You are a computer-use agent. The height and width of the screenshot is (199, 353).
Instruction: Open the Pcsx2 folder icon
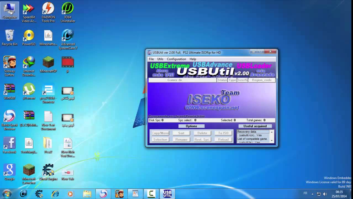pos(48,145)
